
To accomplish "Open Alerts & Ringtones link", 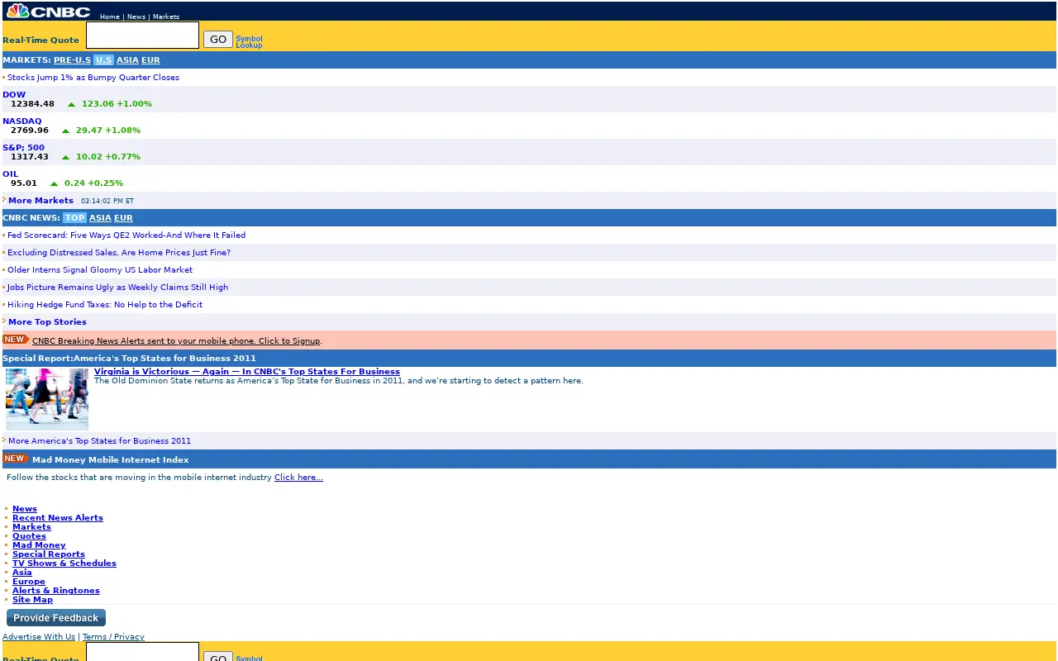I will pyautogui.click(x=56, y=591).
